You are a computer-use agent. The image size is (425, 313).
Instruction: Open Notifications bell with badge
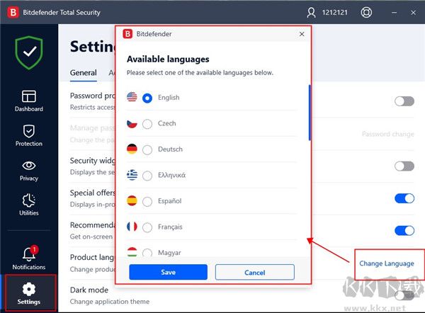click(29, 258)
